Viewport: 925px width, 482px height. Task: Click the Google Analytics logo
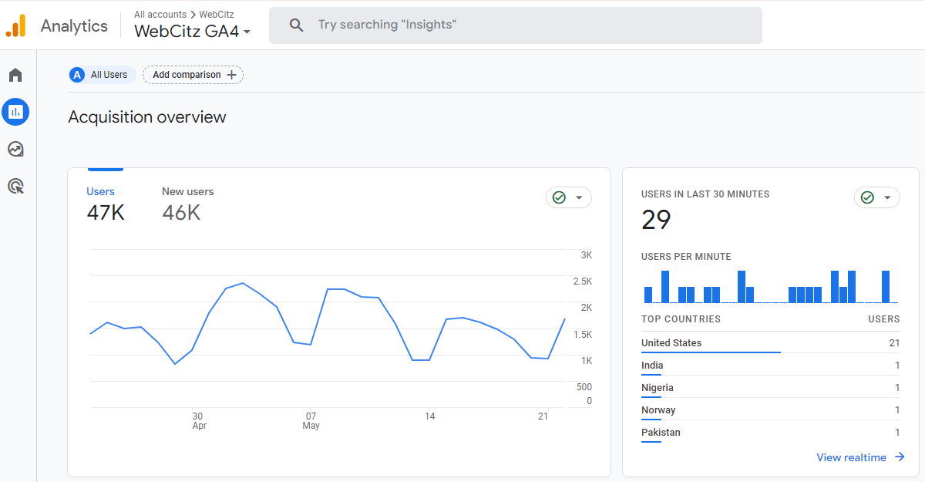[x=16, y=25]
